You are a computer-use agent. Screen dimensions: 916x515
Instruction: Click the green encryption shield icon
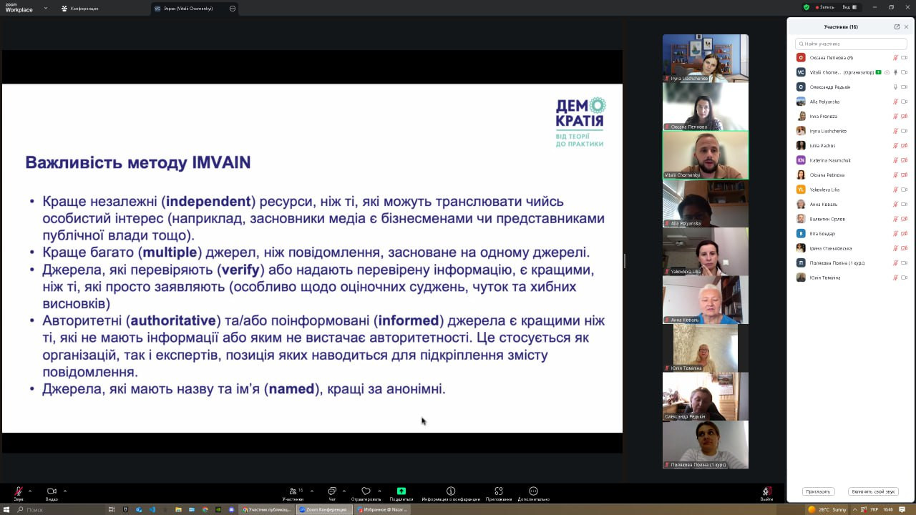click(807, 7)
